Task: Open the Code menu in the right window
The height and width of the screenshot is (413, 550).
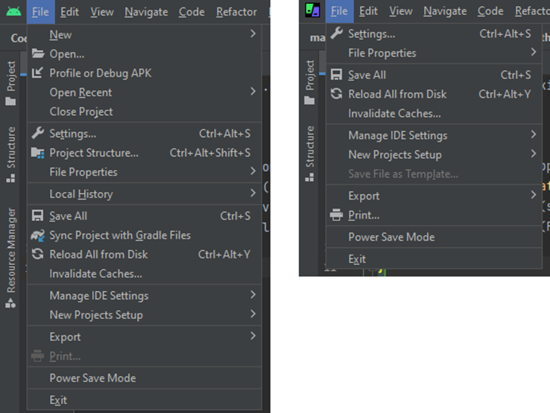Action: click(490, 11)
